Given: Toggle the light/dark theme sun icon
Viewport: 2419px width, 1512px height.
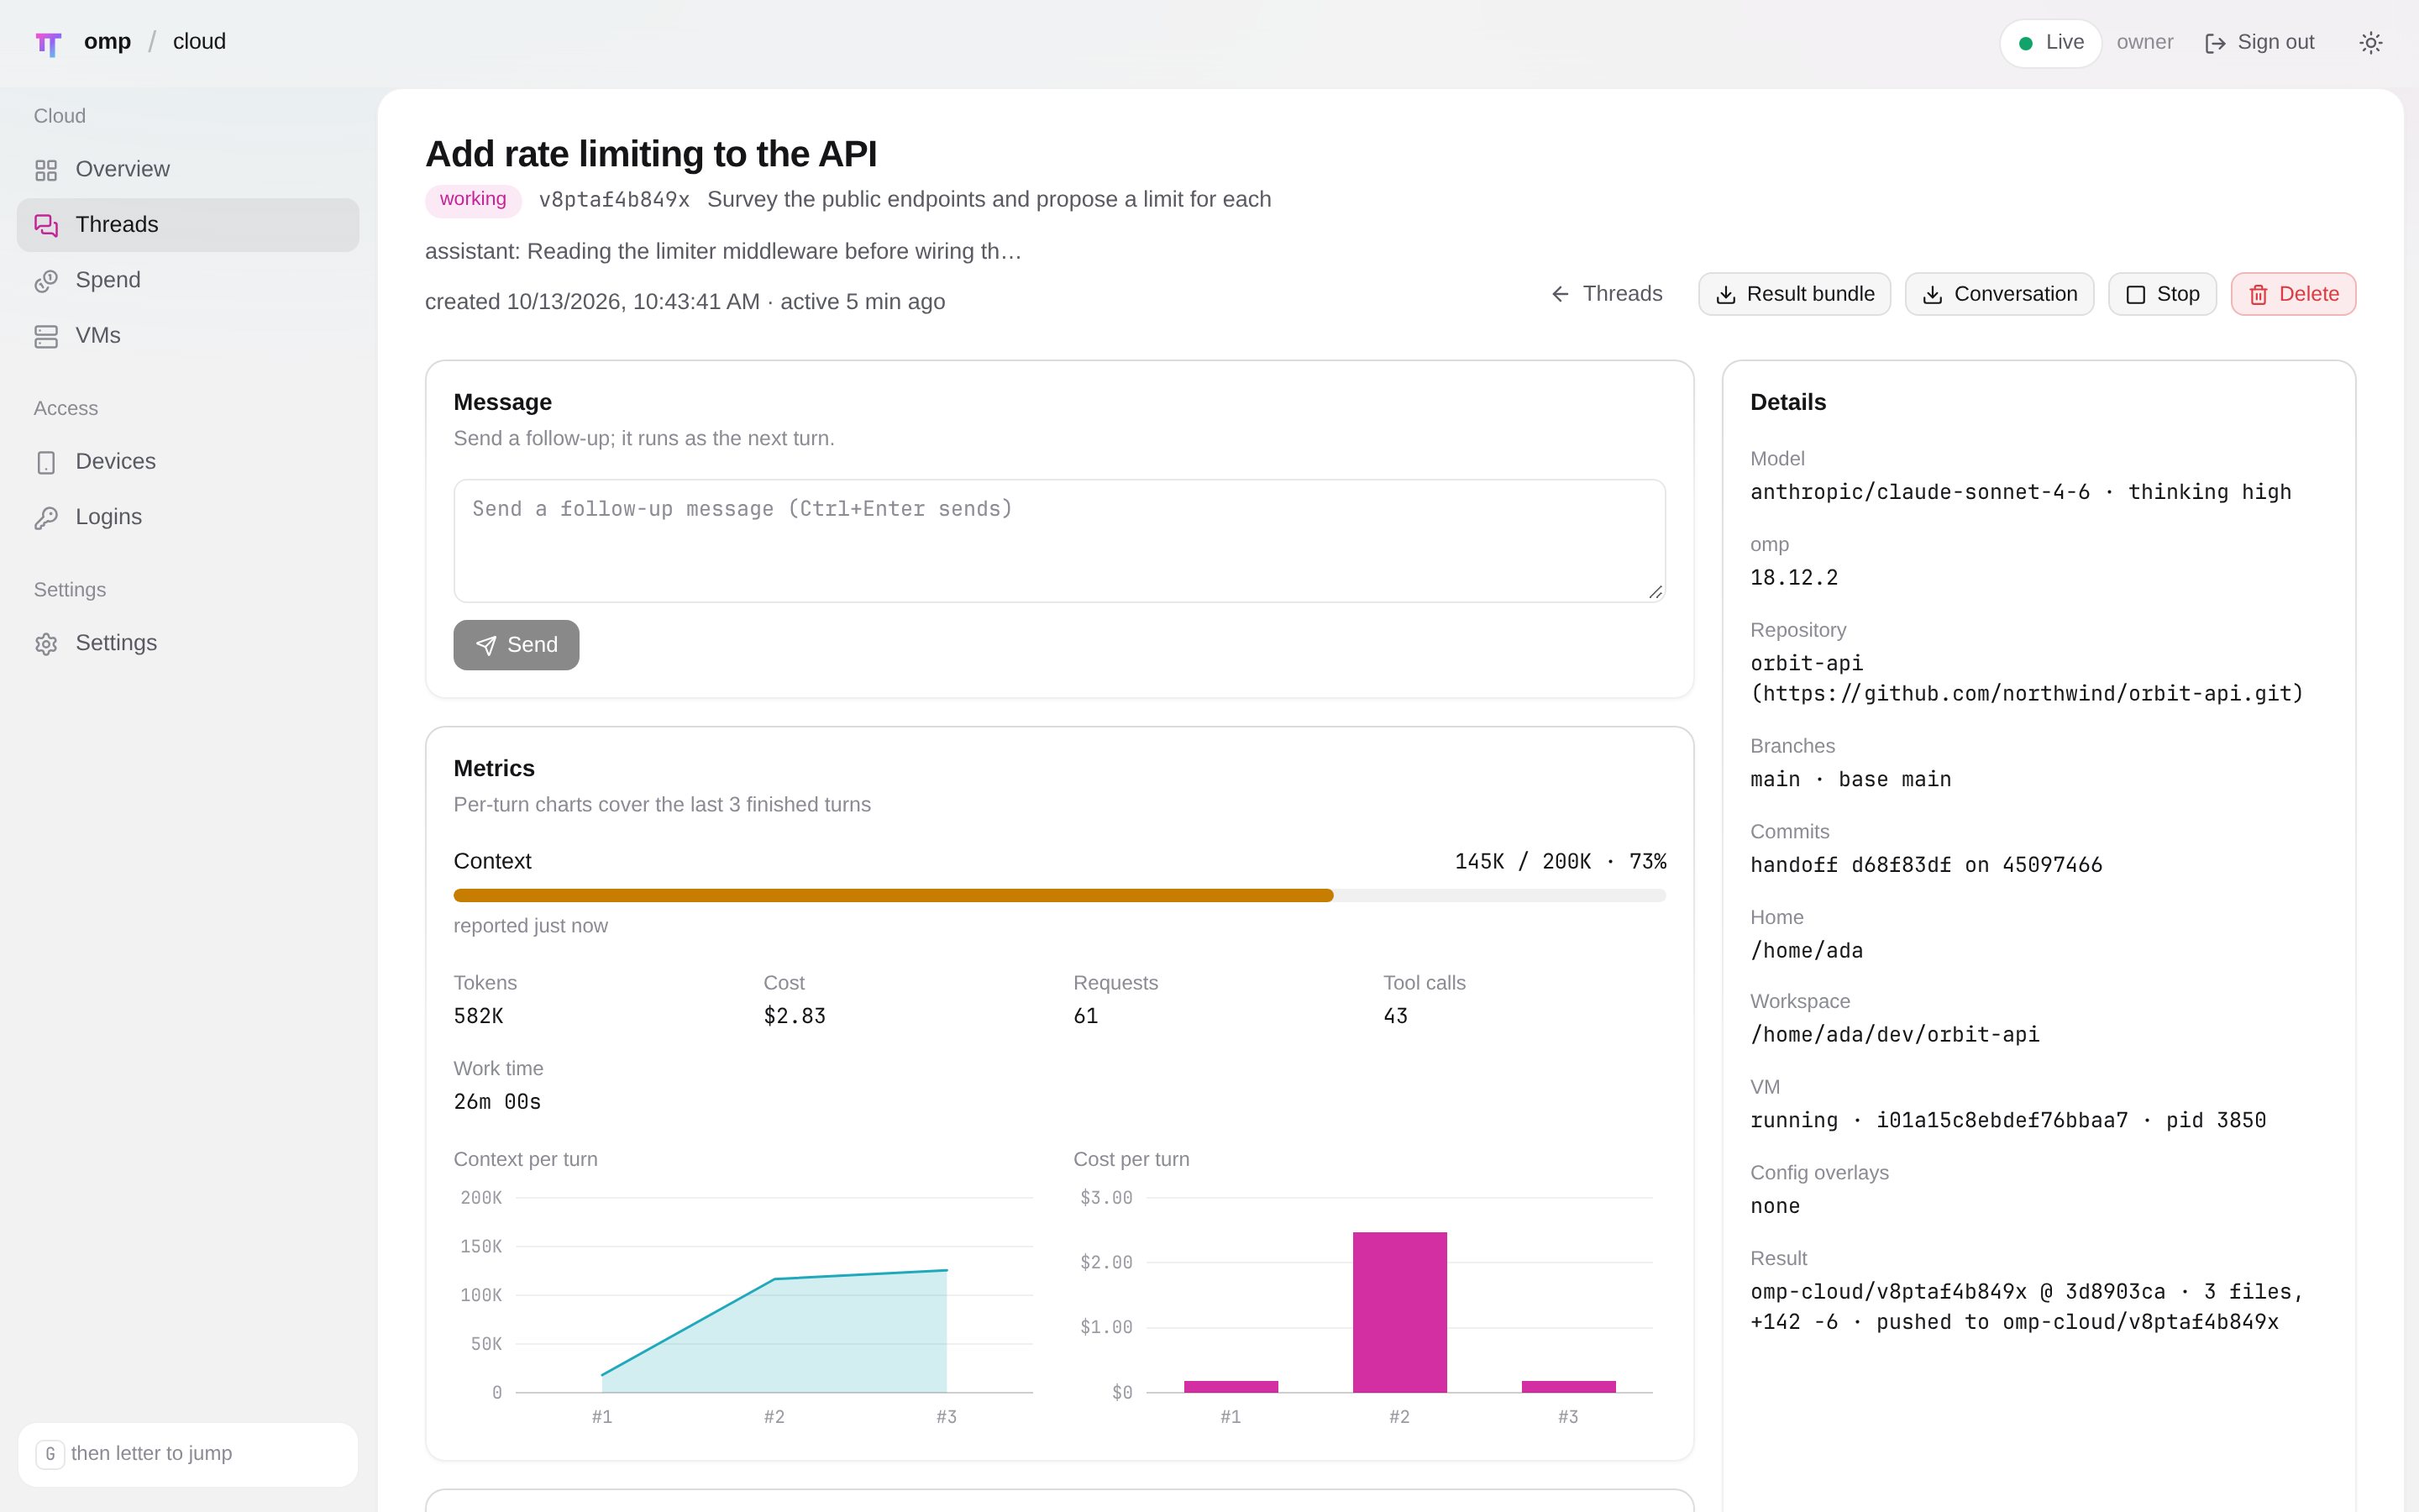Looking at the screenshot, I should [x=2370, y=43].
